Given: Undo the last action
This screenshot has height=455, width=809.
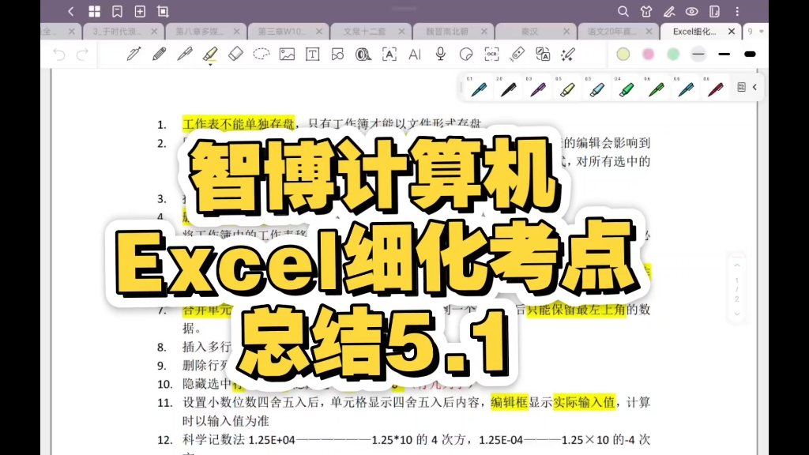Looking at the screenshot, I should pyautogui.click(x=58, y=55).
